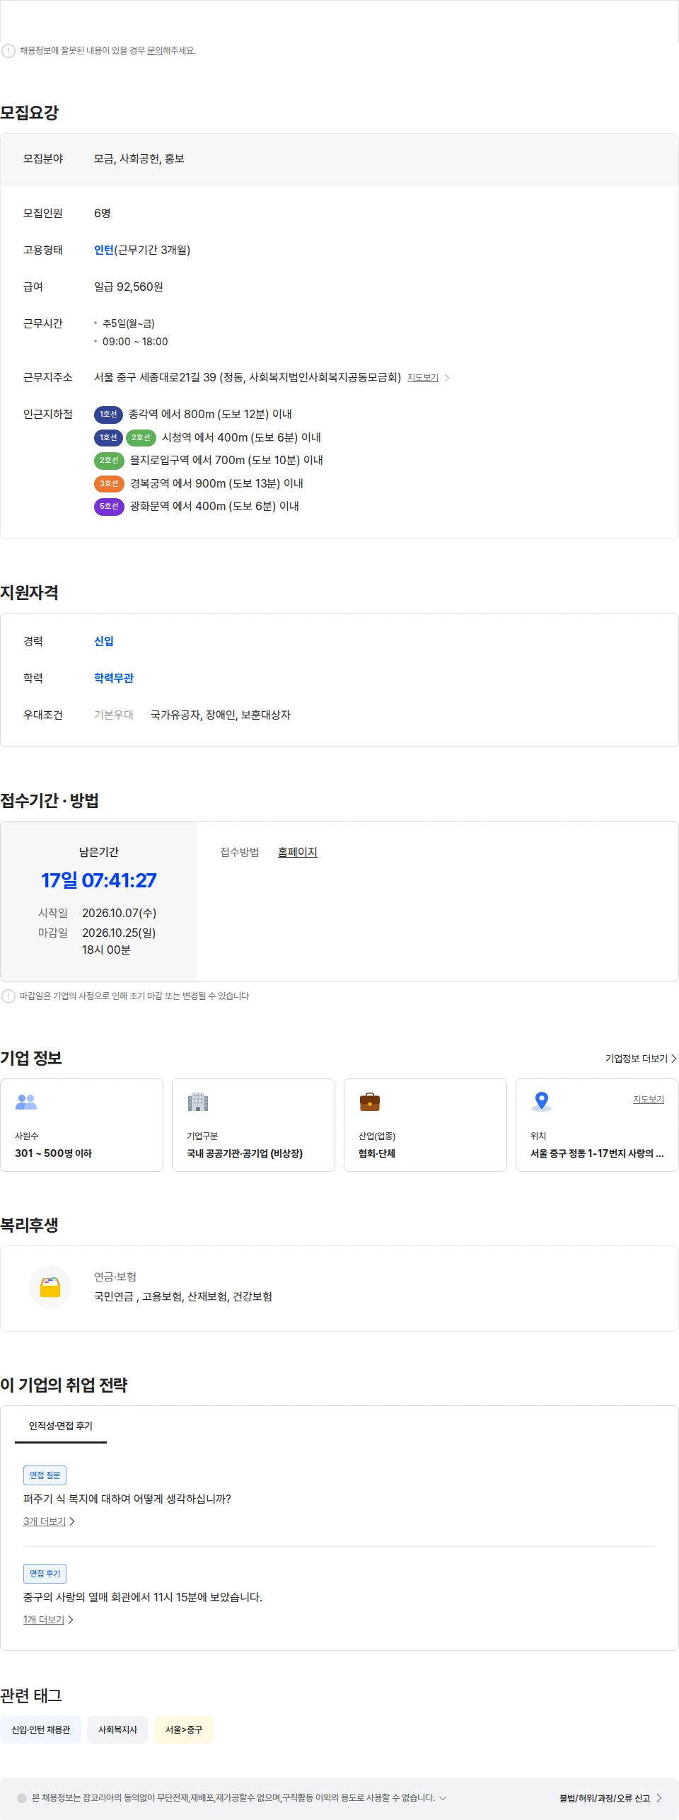Expand 3개 더보기 interview questions

pyautogui.click(x=49, y=1521)
